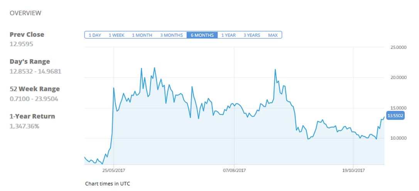Click the 25/05/2017 date axis label
This screenshot has width=419, height=191.
[113, 170]
